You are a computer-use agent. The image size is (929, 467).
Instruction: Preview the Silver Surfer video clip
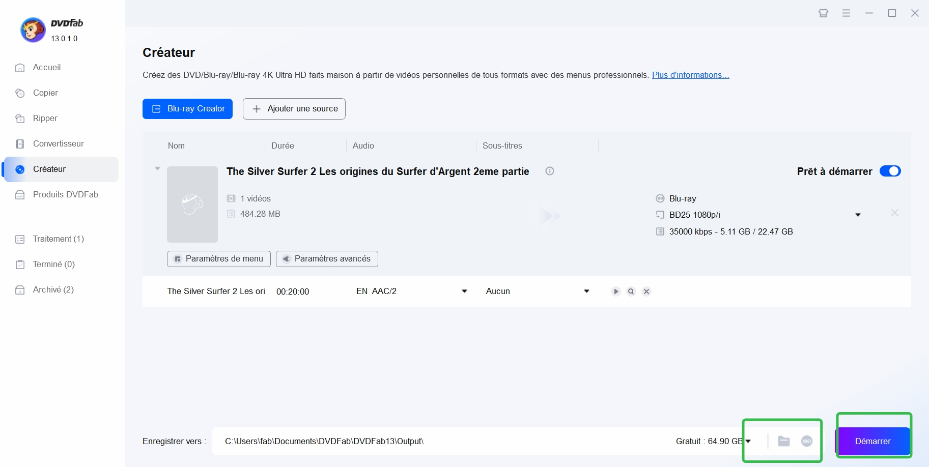(616, 291)
